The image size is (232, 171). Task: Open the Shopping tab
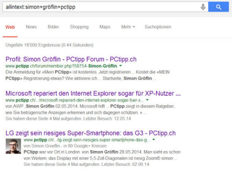(79, 27)
